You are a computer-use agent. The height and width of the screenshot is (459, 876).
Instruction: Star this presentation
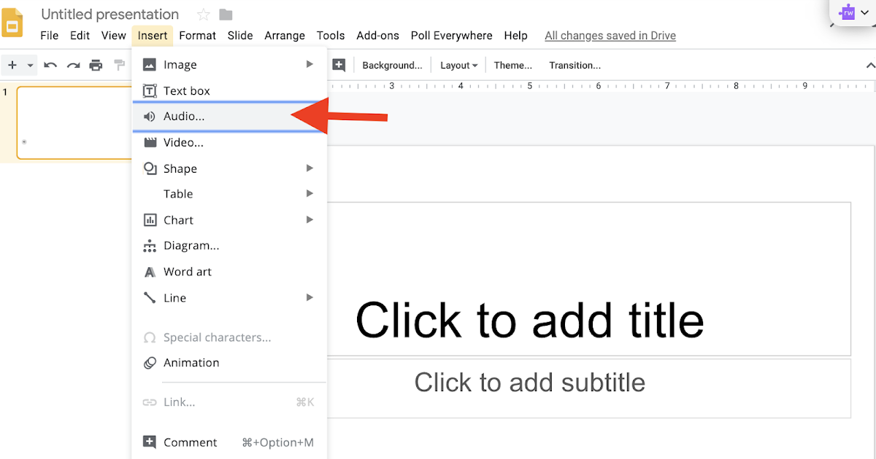click(x=202, y=14)
